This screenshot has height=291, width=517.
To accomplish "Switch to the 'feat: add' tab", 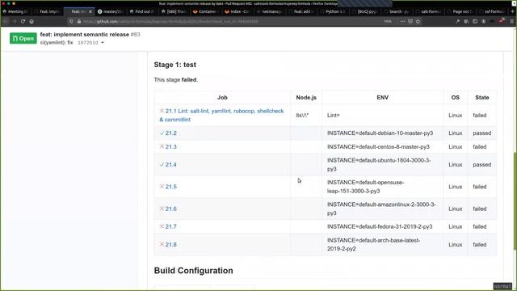I will tap(301, 11).
